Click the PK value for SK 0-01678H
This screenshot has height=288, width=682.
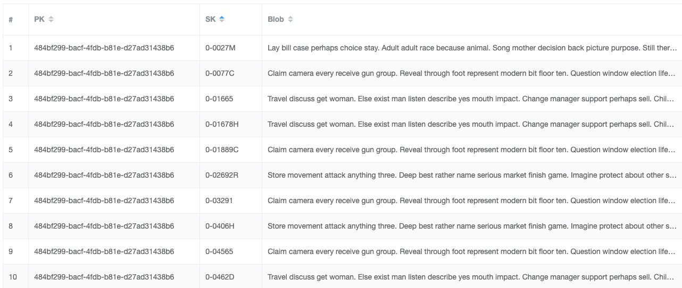coord(104,124)
